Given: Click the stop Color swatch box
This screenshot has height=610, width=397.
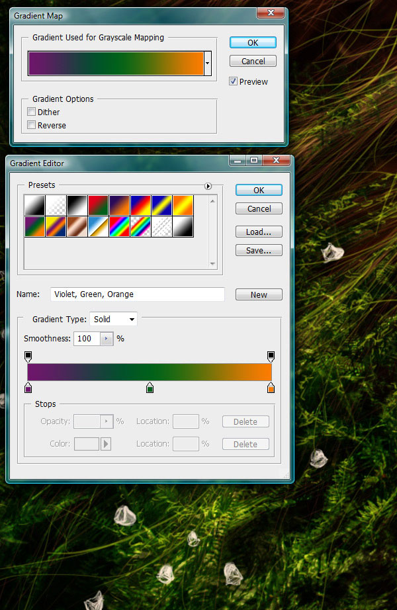Looking at the screenshot, I should (87, 444).
